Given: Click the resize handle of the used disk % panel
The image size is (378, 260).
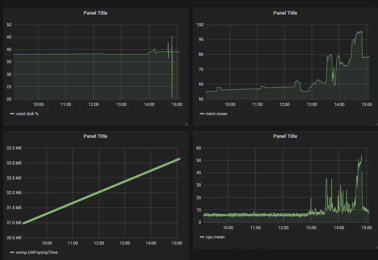Looking at the screenshot, I should click(186, 124).
